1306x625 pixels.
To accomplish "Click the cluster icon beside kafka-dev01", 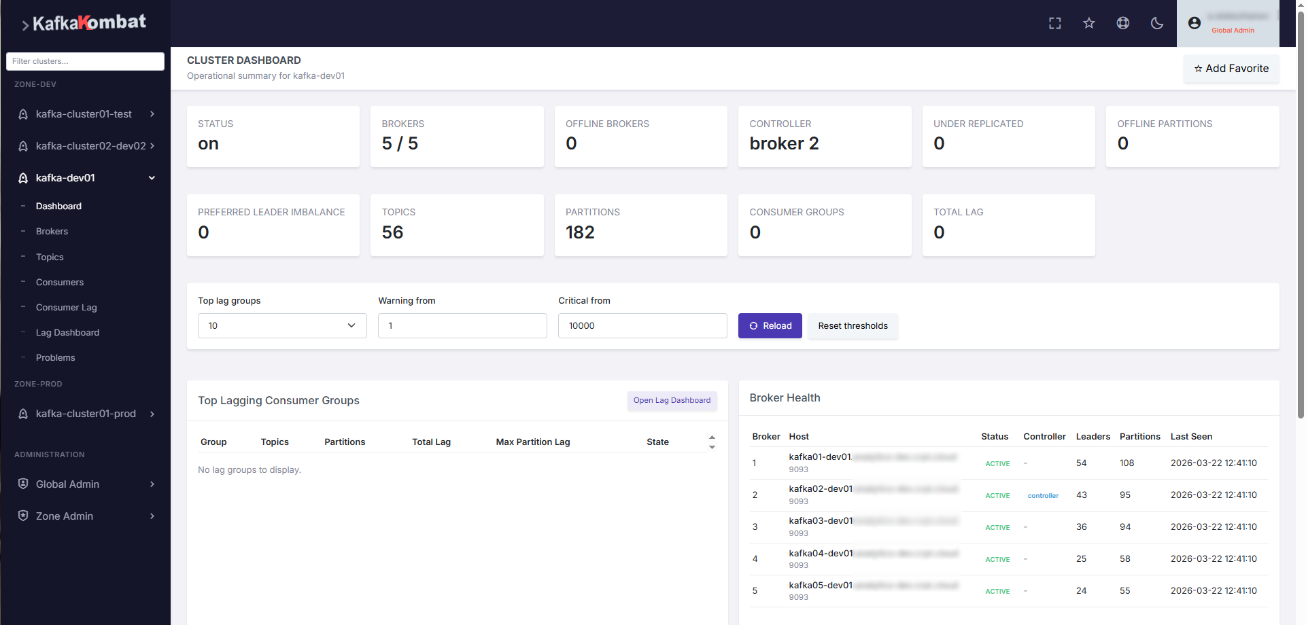I will pyautogui.click(x=22, y=177).
